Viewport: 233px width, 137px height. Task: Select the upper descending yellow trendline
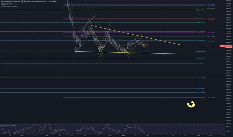(x=135, y=35)
